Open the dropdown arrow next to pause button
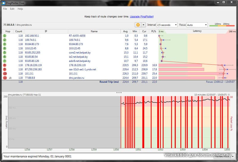238x162 pixels. click(144, 25)
